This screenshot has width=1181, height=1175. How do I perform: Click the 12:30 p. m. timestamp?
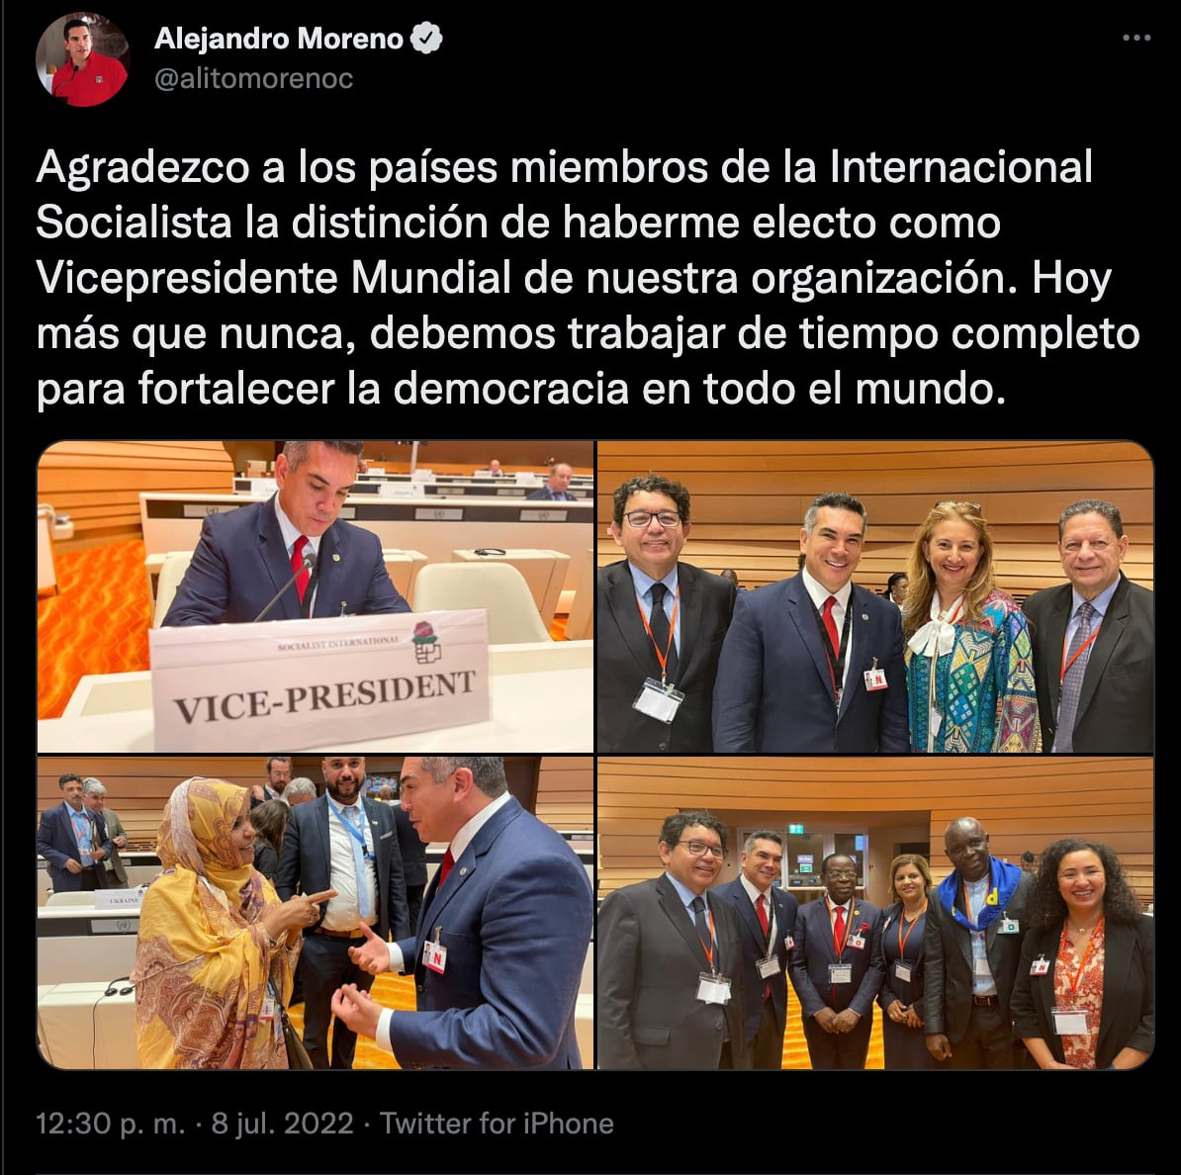tap(111, 1124)
